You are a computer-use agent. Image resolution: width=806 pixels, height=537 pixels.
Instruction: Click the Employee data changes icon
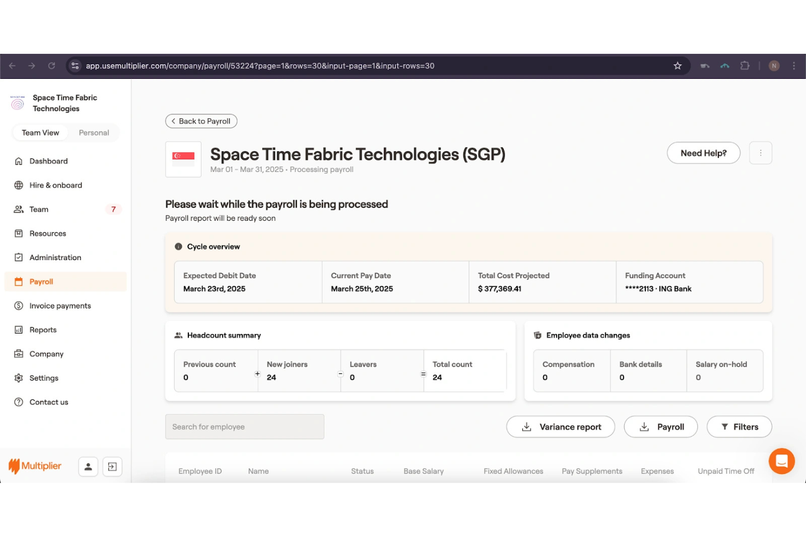[538, 335]
